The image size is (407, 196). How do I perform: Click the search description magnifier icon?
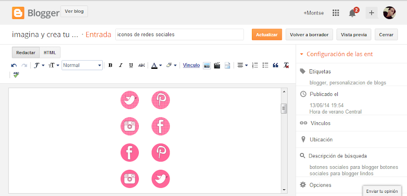tap(302, 156)
